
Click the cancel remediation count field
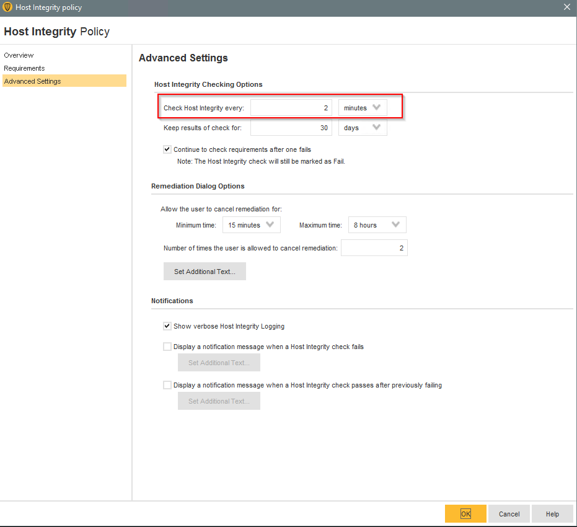pyautogui.click(x=374, y=248)
